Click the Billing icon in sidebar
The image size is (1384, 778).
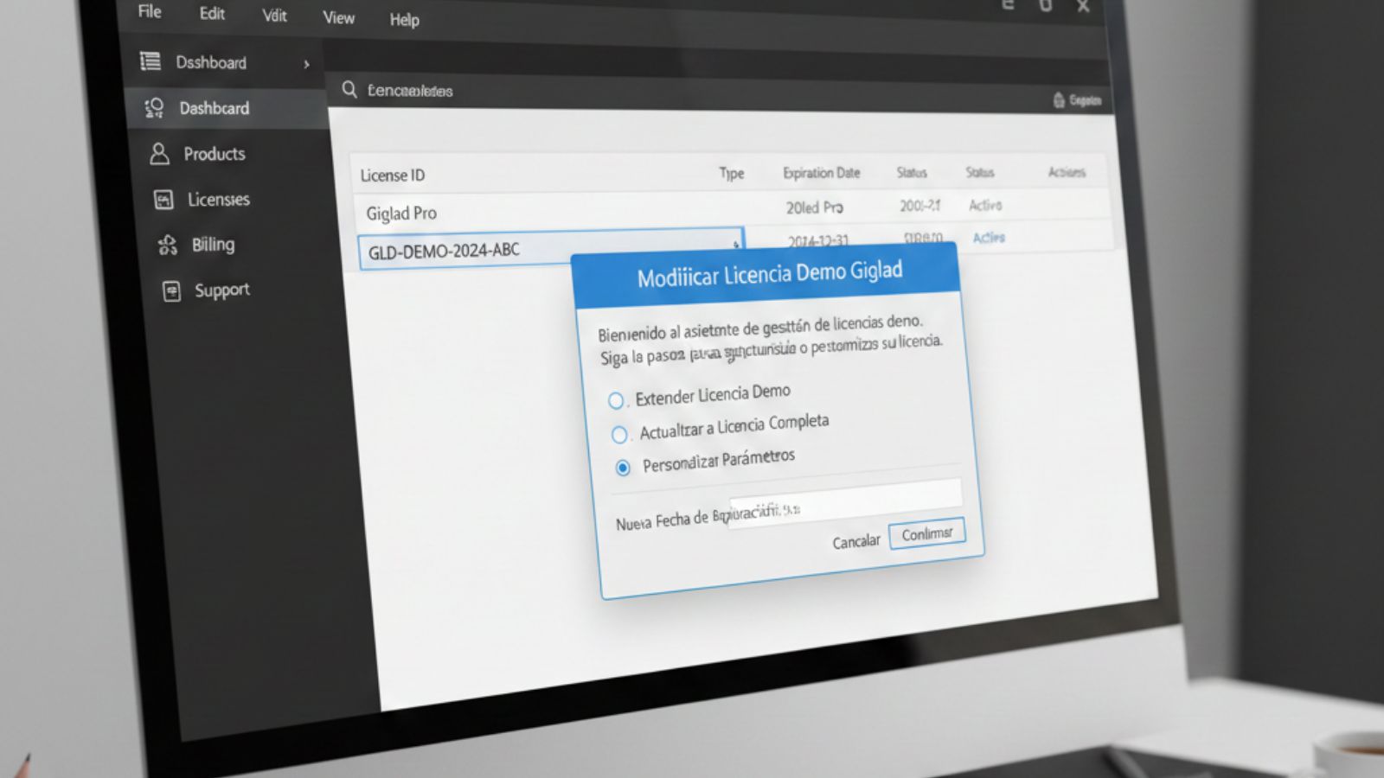point(167,246)
